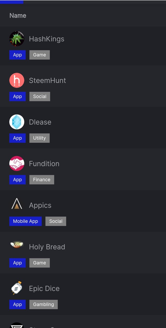The image size is (166, 328).
Task: Click the Fundition handshake icon
Action: tap(17, 163)
